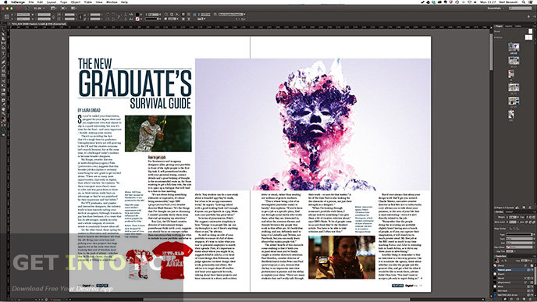Choose projecting cap in Stroke panel
The height and width of the screenshot is (302, 537).
click(534, 217)
